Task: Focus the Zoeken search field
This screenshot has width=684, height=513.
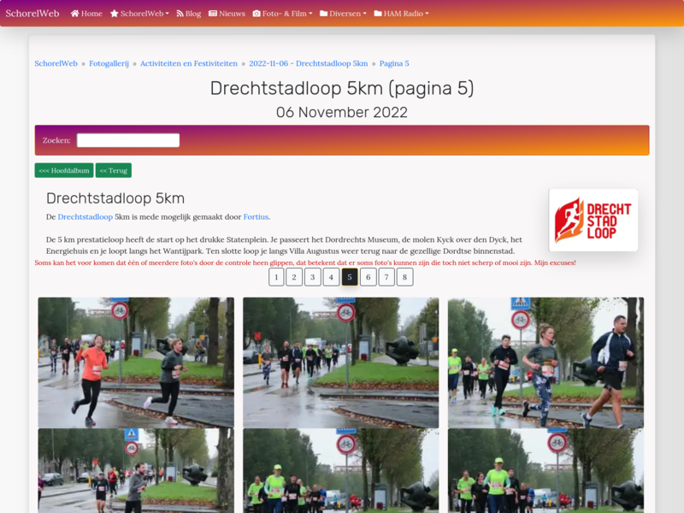Action: [128, 140]
